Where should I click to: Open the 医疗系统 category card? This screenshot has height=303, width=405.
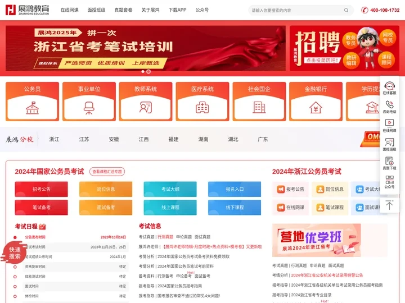[x=202, y=101]
